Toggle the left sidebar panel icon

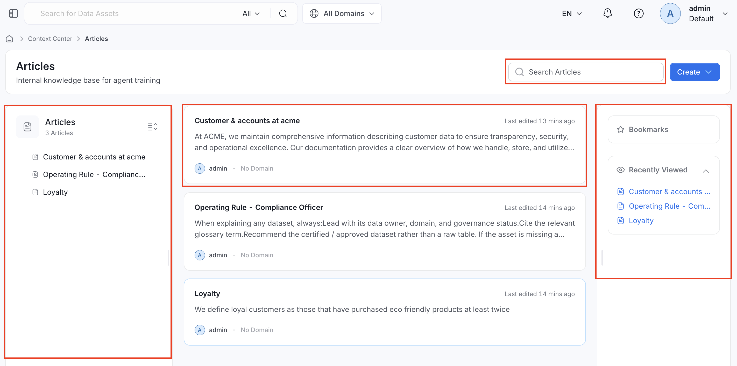point(13,13)
